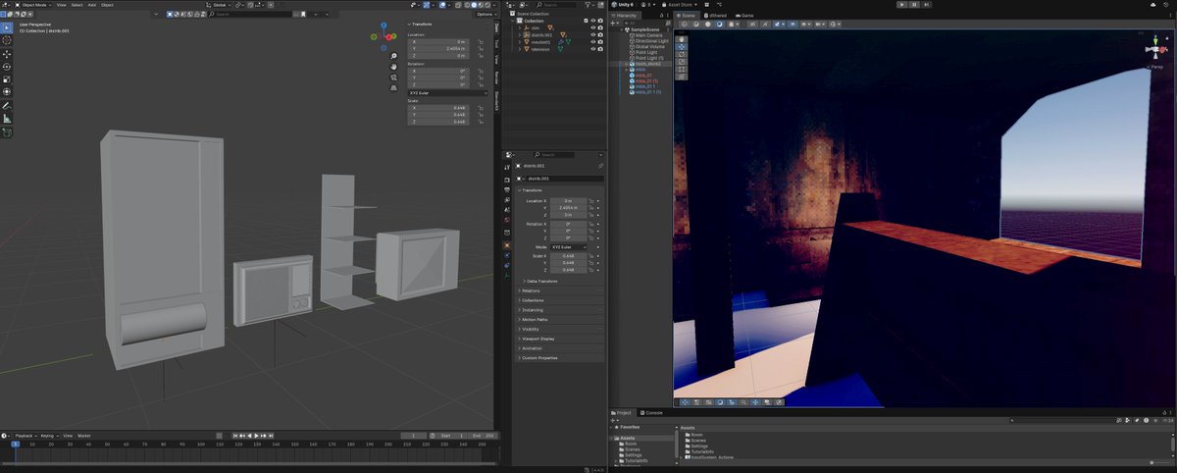Select Unity Scene view Scale tool
The height and width of the screenshot is (473, 1177).
click(682, 61)
